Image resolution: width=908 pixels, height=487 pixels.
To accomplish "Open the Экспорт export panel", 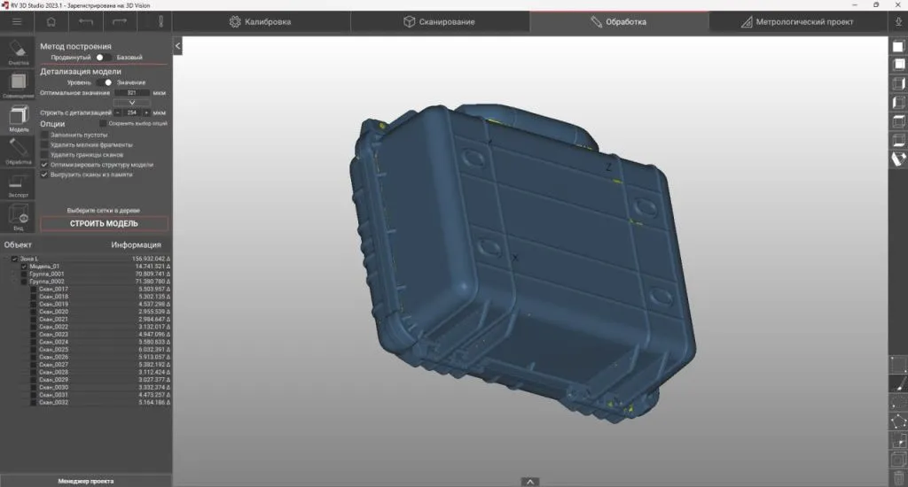I will click(x=19, y=184).
